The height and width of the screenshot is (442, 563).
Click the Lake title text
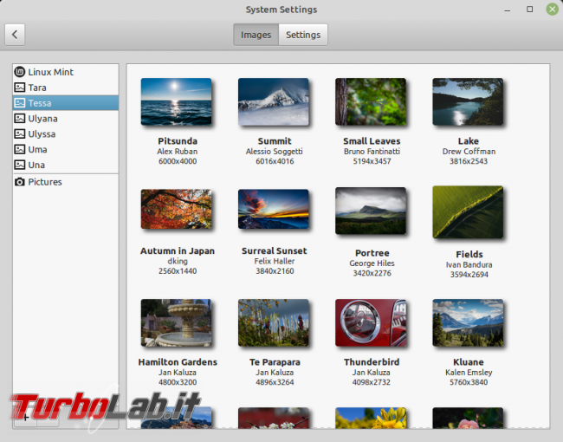469,141
